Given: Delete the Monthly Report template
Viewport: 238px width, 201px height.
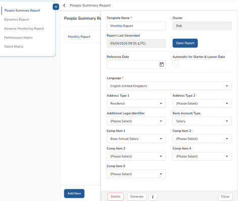Looking at the screenshot, I should 116,196.
